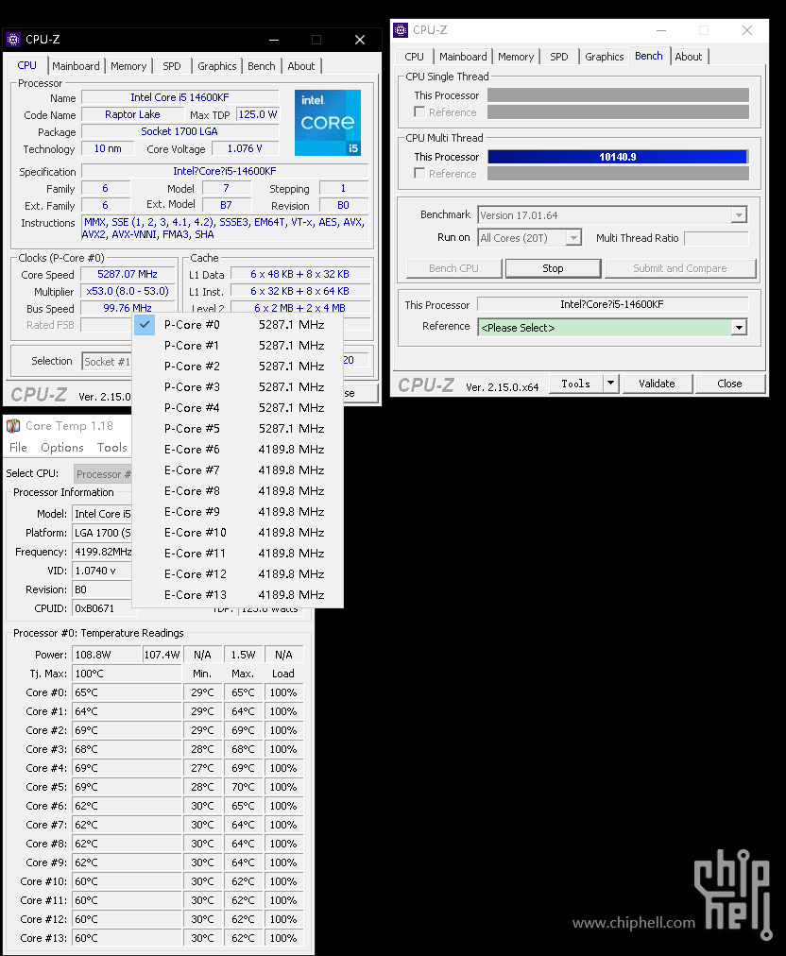
Task: Click Submit and Compare button
Action: coord(680,268)
